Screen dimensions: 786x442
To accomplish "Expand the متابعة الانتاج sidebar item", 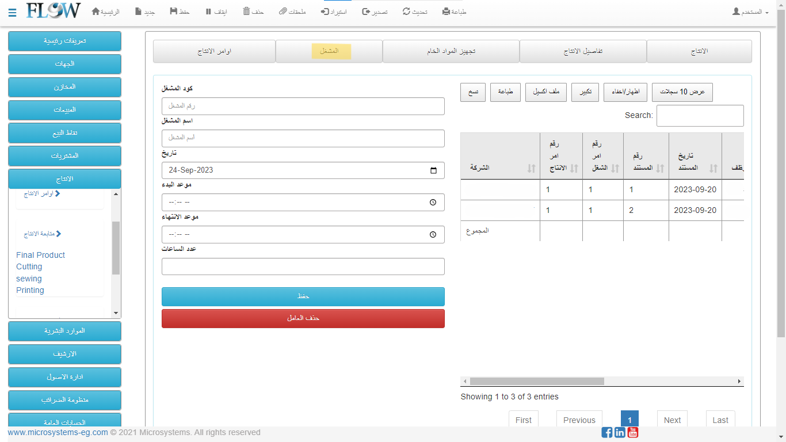I will 43,234.
